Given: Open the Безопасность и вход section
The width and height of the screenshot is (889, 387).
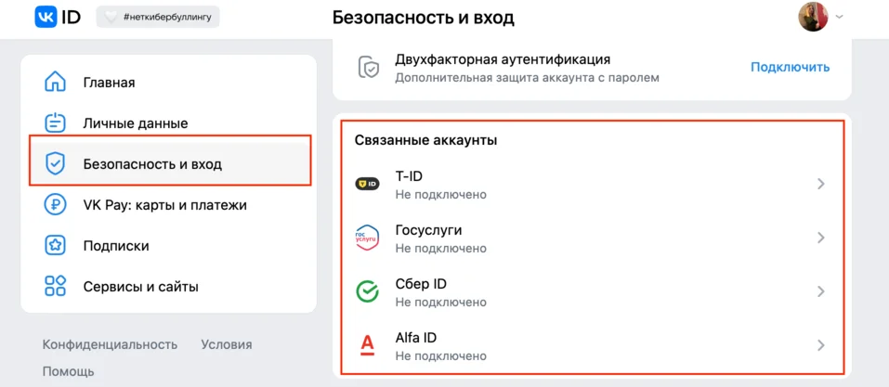Looking at the screenshot, I should pyautogui.click(x=152, y=164).
